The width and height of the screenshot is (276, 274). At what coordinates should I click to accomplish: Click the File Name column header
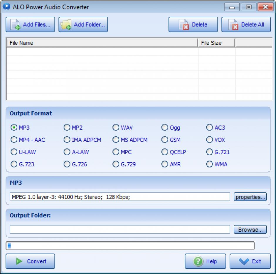(102, 43)
